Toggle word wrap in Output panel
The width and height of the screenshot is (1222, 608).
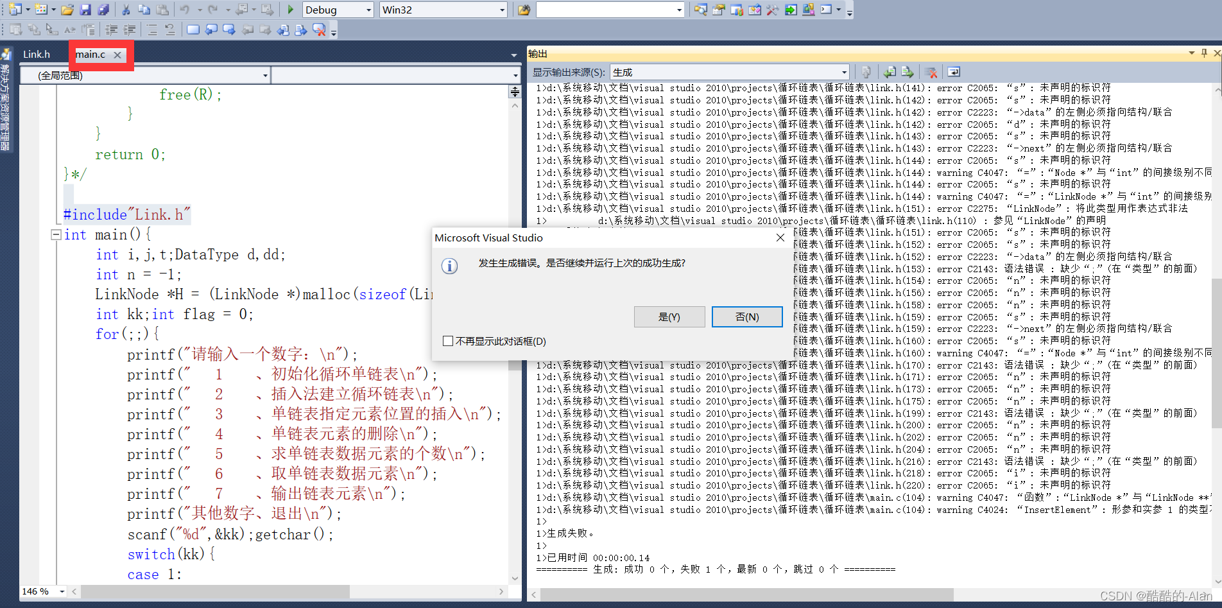pyautogui.click(x=954, y=72)
